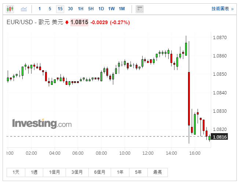
Task: Select the 1W interval
Action: (111, 9)
